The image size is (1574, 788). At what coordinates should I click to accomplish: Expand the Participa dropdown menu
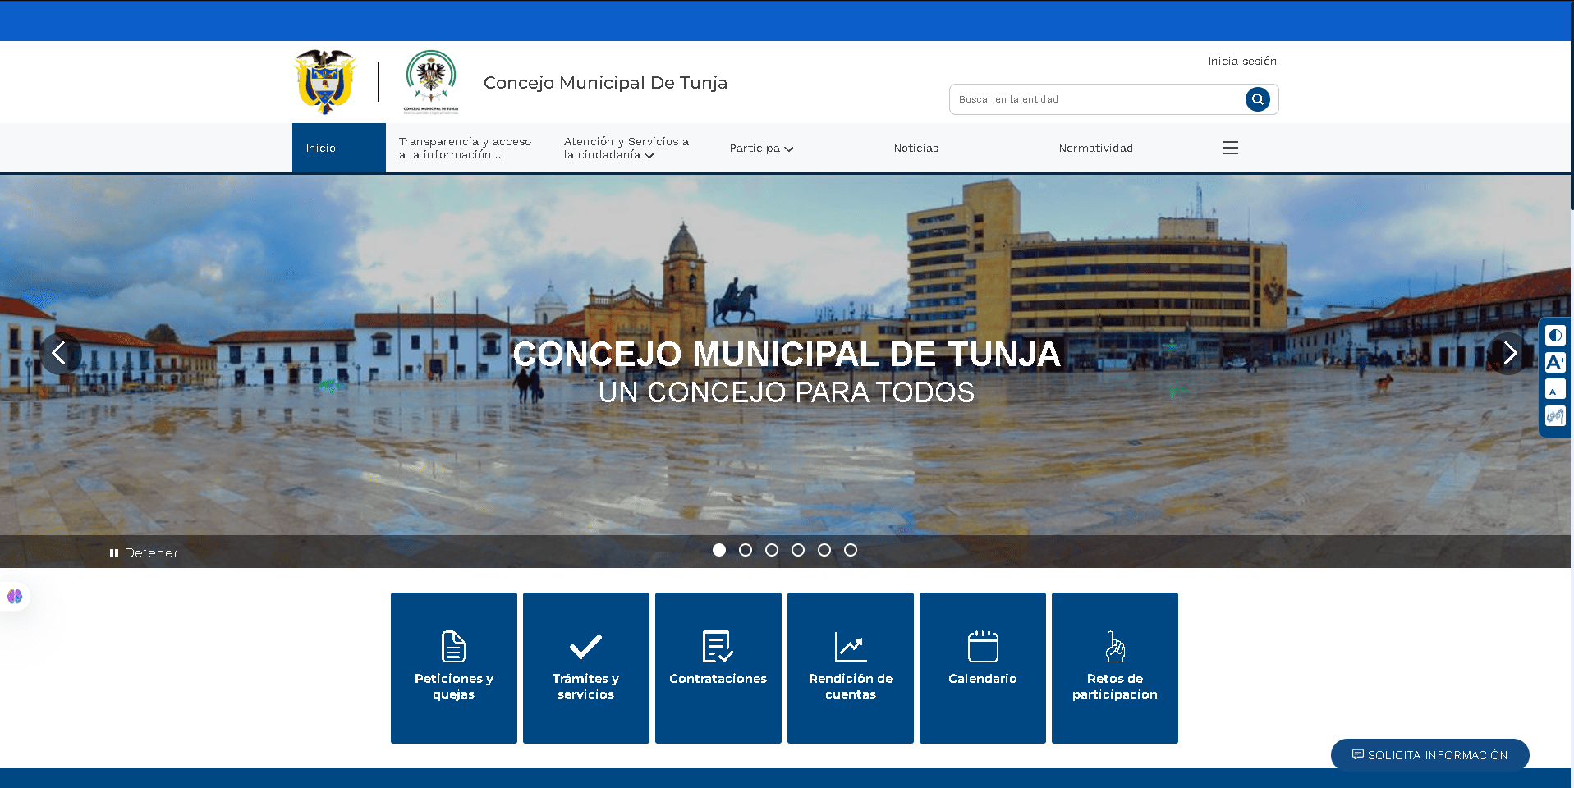click(760, 149)
